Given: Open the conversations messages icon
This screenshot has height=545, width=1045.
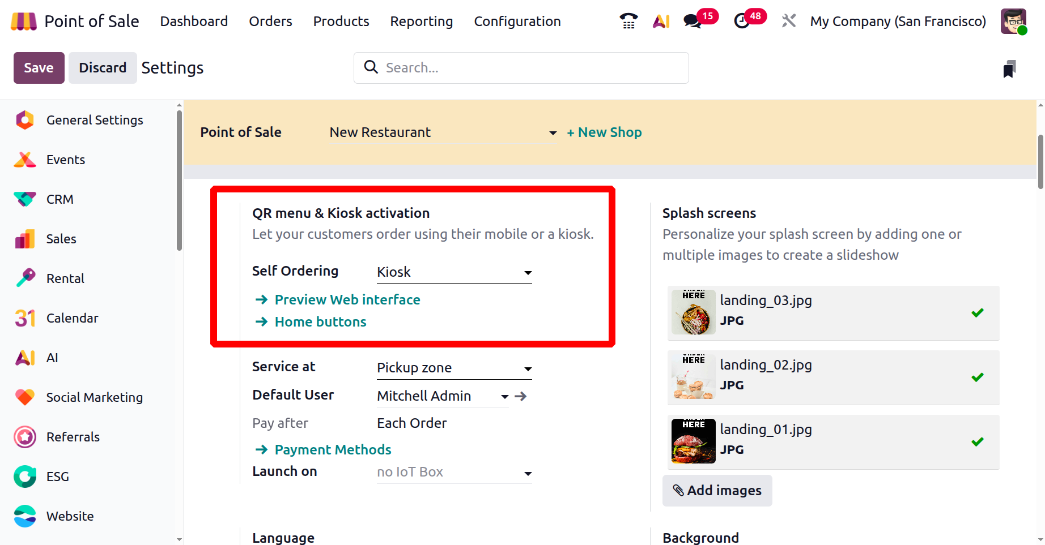Looking at the screenshot, I should [692, 22].
